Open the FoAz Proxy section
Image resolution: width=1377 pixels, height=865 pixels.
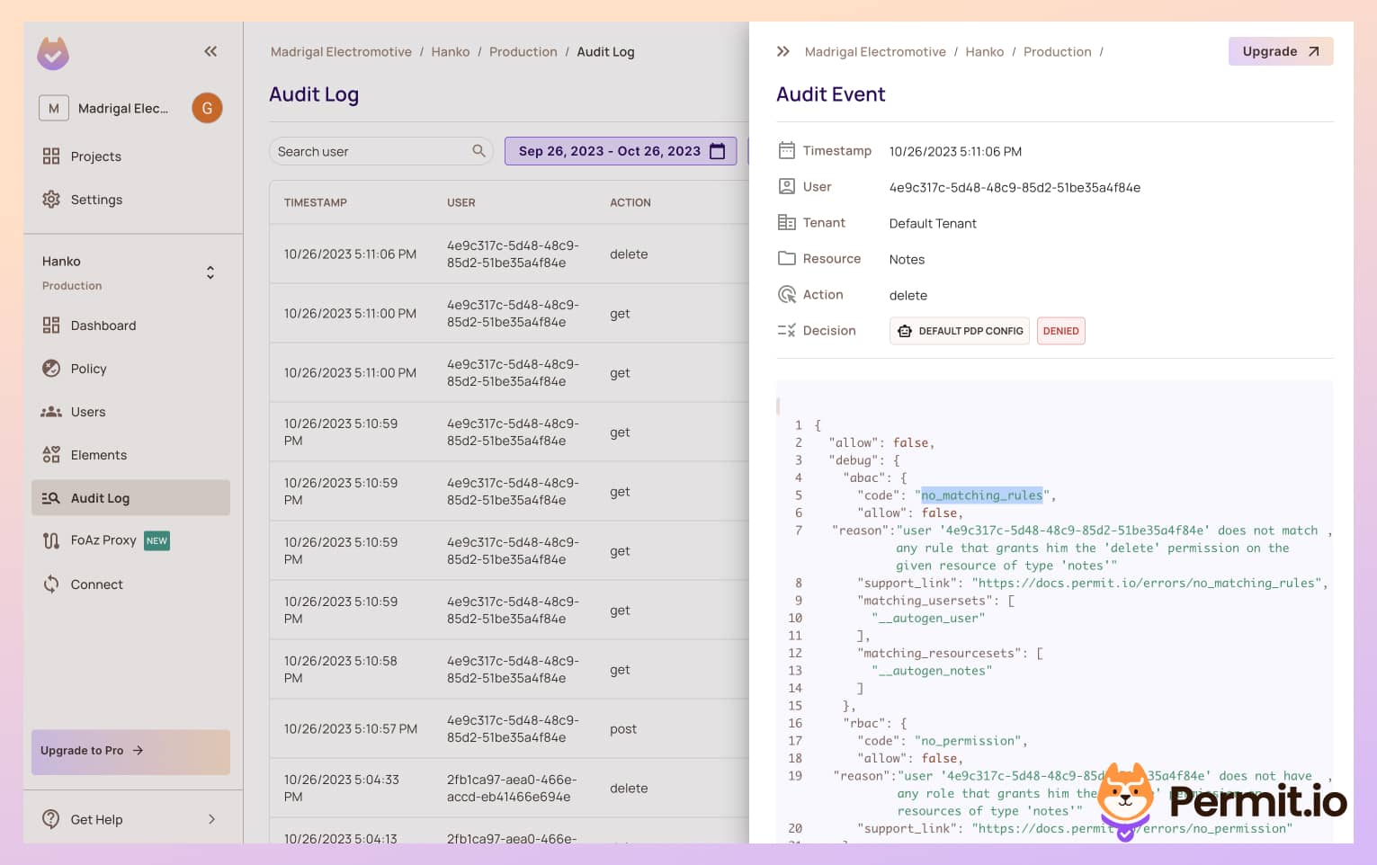point(103,540)
